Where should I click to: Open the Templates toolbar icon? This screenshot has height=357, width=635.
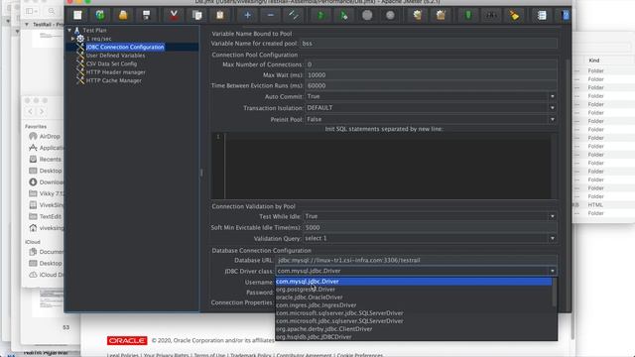(100, 16)
